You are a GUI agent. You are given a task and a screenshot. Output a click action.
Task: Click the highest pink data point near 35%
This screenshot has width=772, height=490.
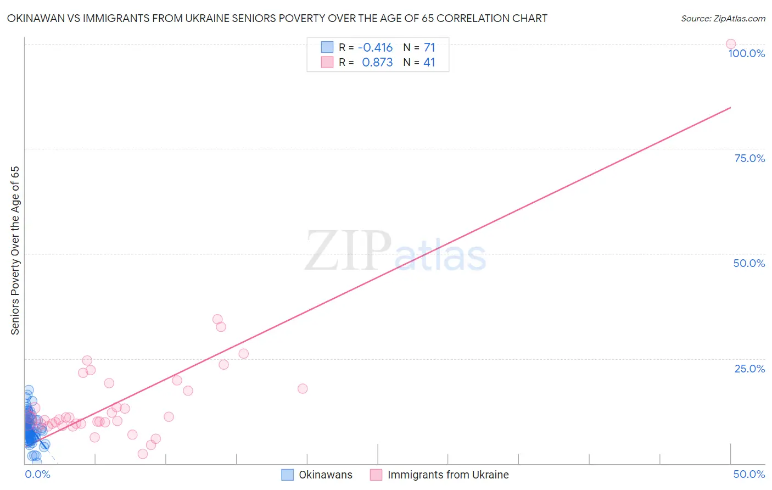[217, 319]
